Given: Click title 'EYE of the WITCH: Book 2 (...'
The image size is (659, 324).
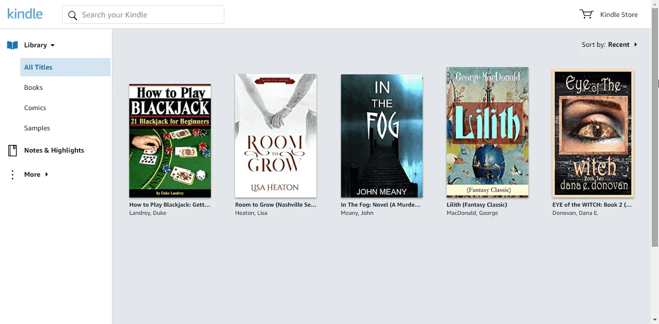Looking at the screenshot, I should click(x=592, y=205).
